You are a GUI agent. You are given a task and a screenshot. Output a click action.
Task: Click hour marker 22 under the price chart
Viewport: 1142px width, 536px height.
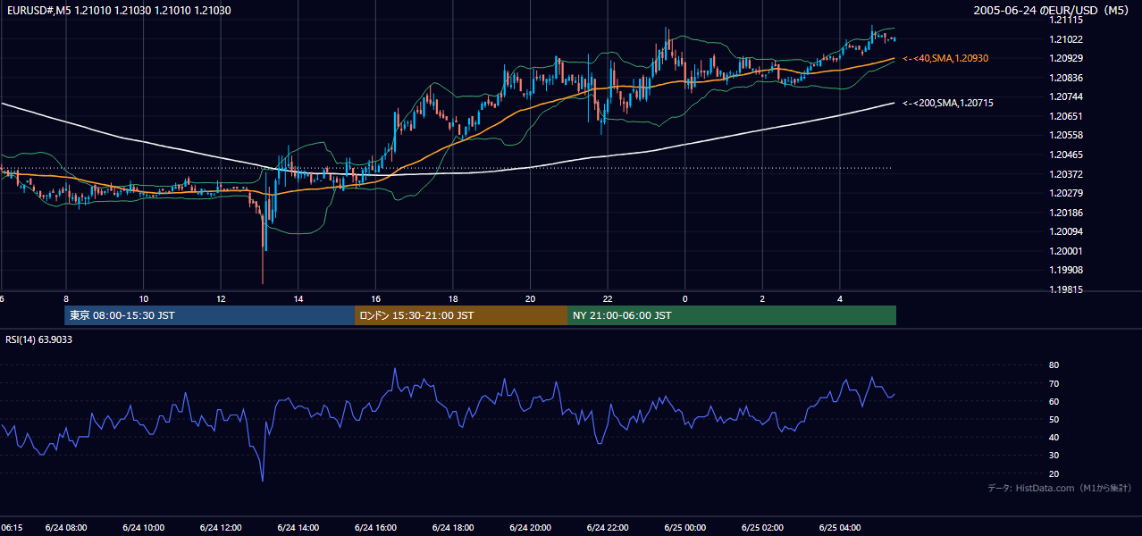click(x=608, y=298)
